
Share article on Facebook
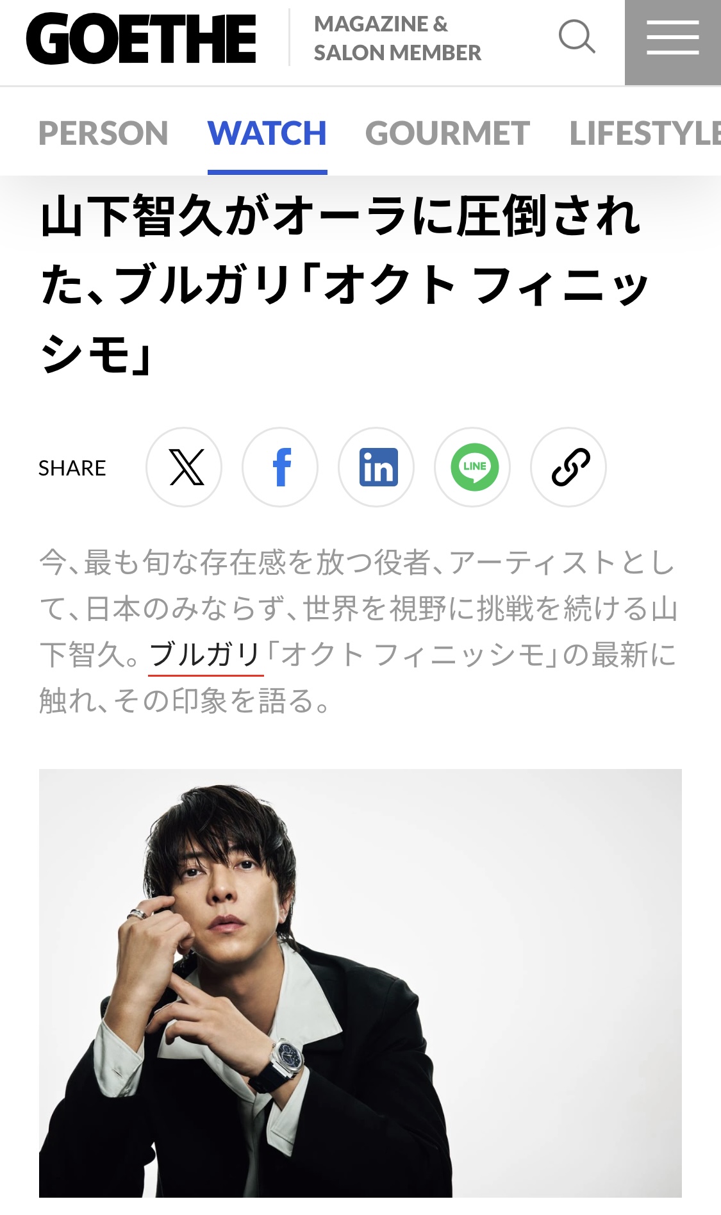coord(281,467)
